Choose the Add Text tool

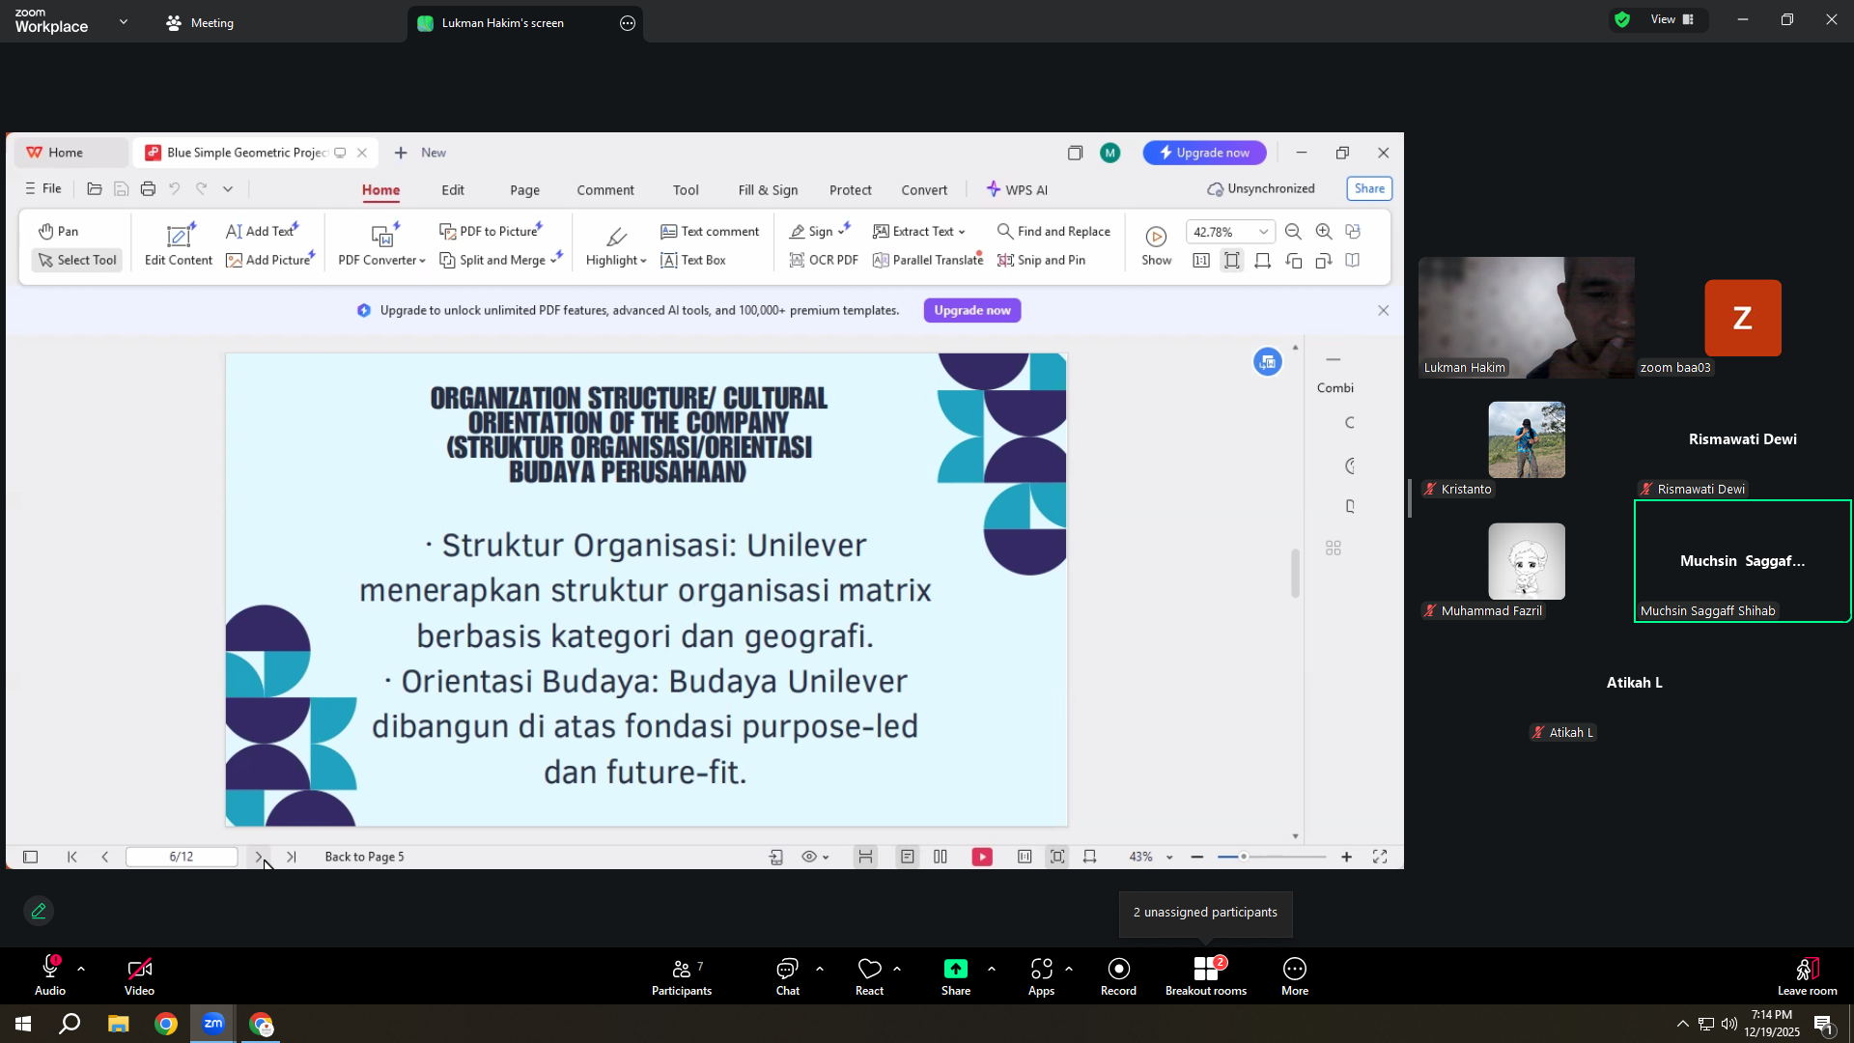[x=263, y=232]
